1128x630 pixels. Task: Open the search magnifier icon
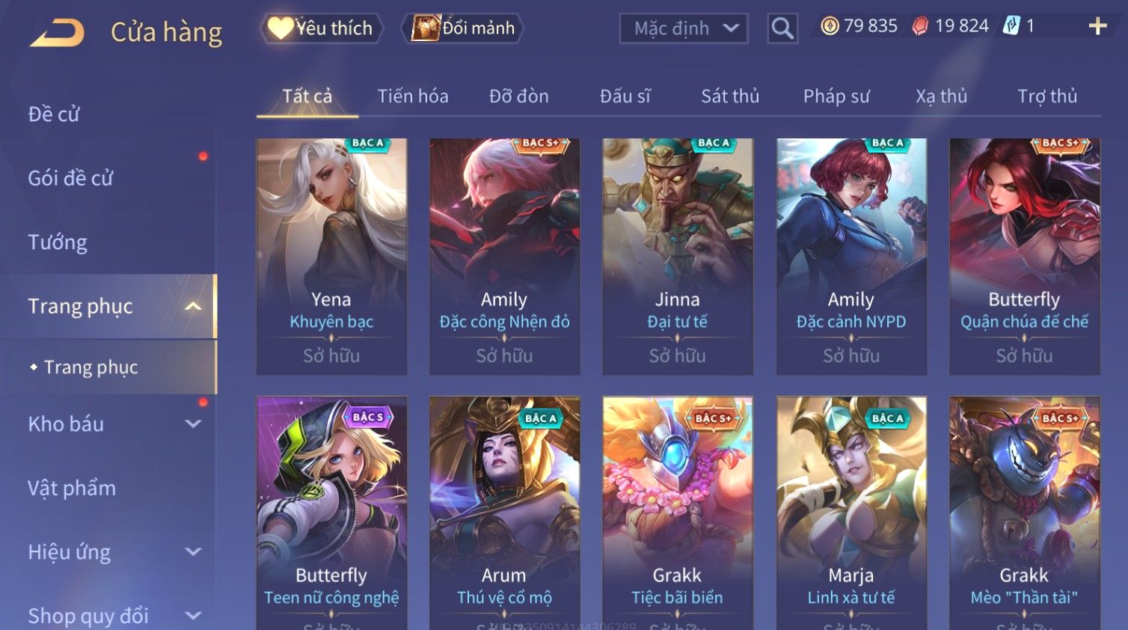(x=782, y=29)
